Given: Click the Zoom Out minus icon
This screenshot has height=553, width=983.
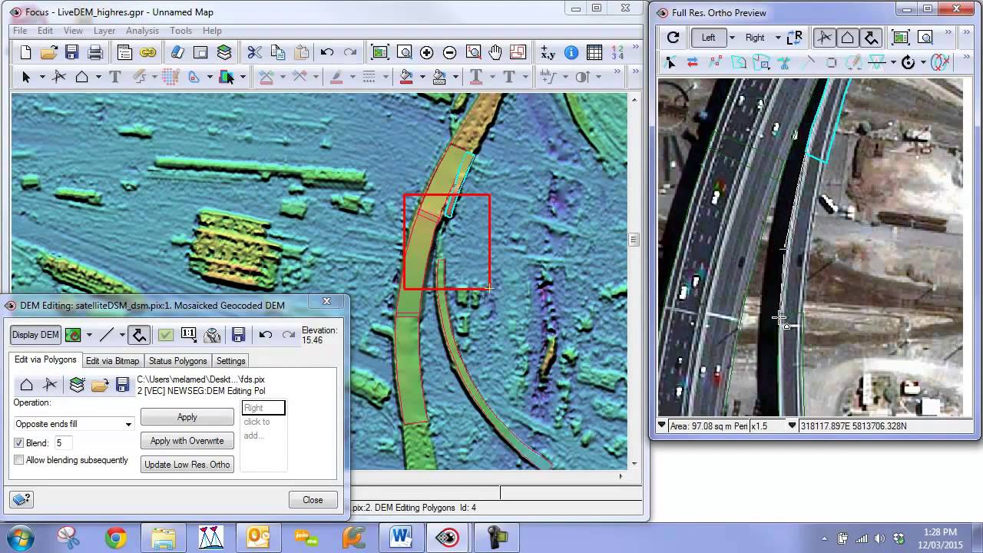Looking at the screenshot, I should point(449,52).
